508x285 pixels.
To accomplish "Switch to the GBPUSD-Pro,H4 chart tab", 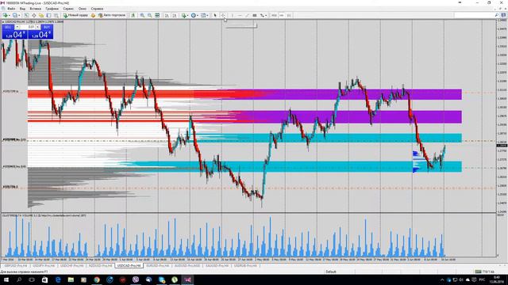I will [x=16, y=266].
